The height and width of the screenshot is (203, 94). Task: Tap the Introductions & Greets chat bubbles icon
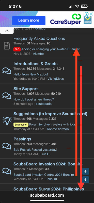click(x=7, y=71)
